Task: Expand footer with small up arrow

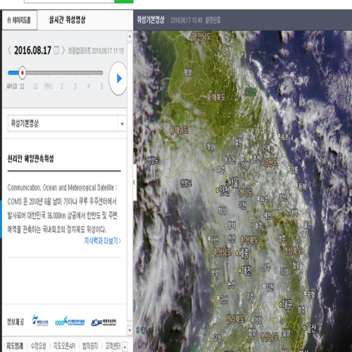Action: click(125, 347)
